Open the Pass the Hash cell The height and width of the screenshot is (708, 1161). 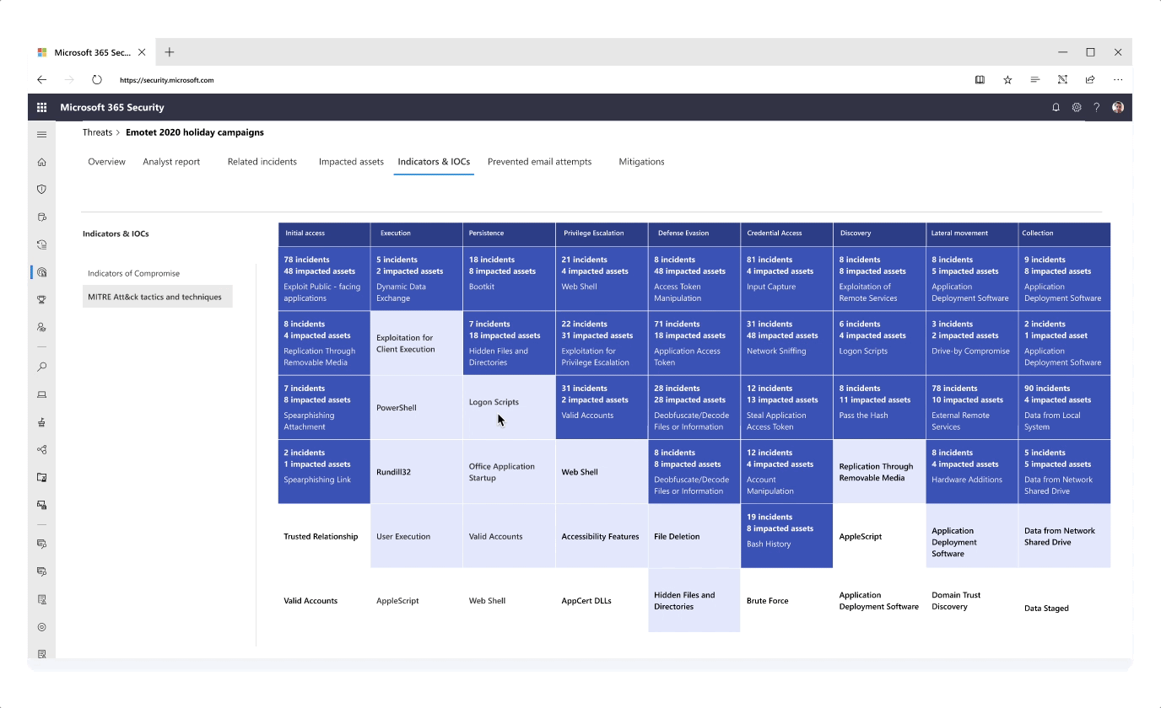click(879, 407)
